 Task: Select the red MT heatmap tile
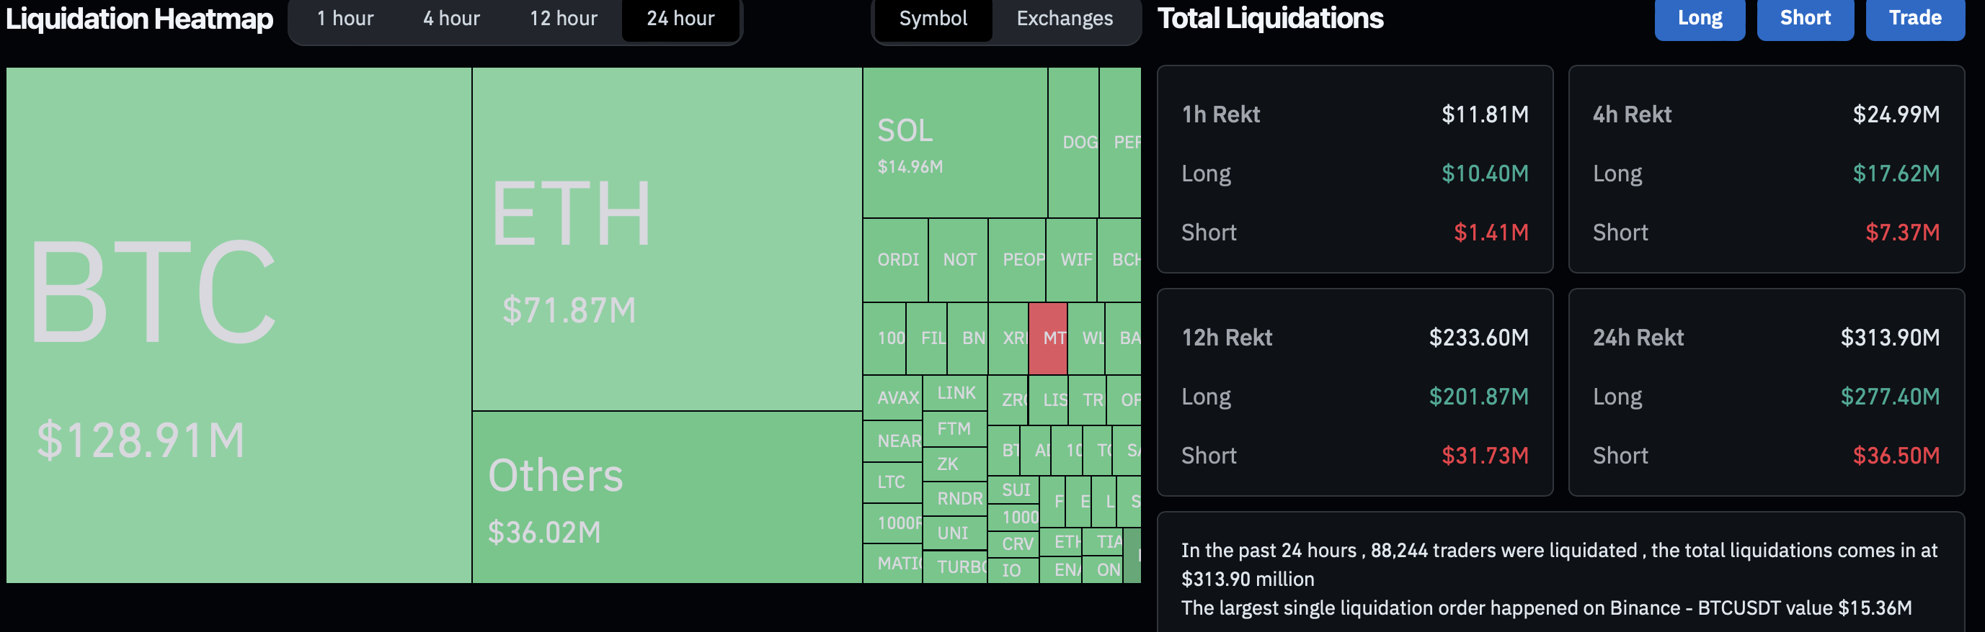point(1048,338)
